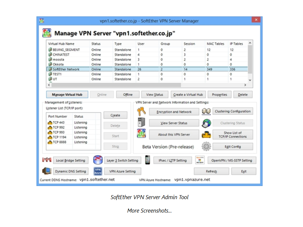Image resolution: width=303 pixels, height=227 pixels.
Task: Close the VPN Server Manager window
Action: pyautogui.click(x=256, y=20)
